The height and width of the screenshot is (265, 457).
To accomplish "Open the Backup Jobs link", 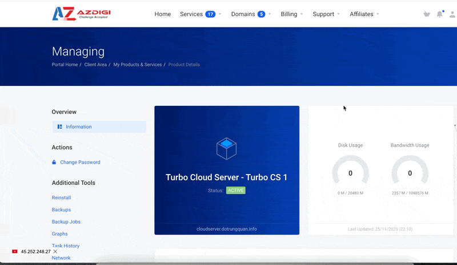I will point(66,222).
